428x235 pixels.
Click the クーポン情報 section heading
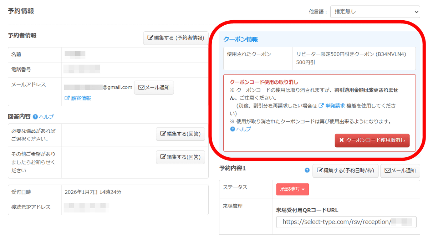click(x=240, y=40)
